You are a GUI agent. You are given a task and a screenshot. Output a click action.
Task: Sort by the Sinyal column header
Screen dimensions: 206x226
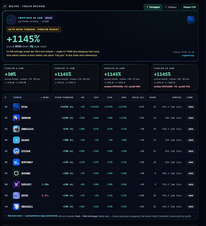point(177,97)
